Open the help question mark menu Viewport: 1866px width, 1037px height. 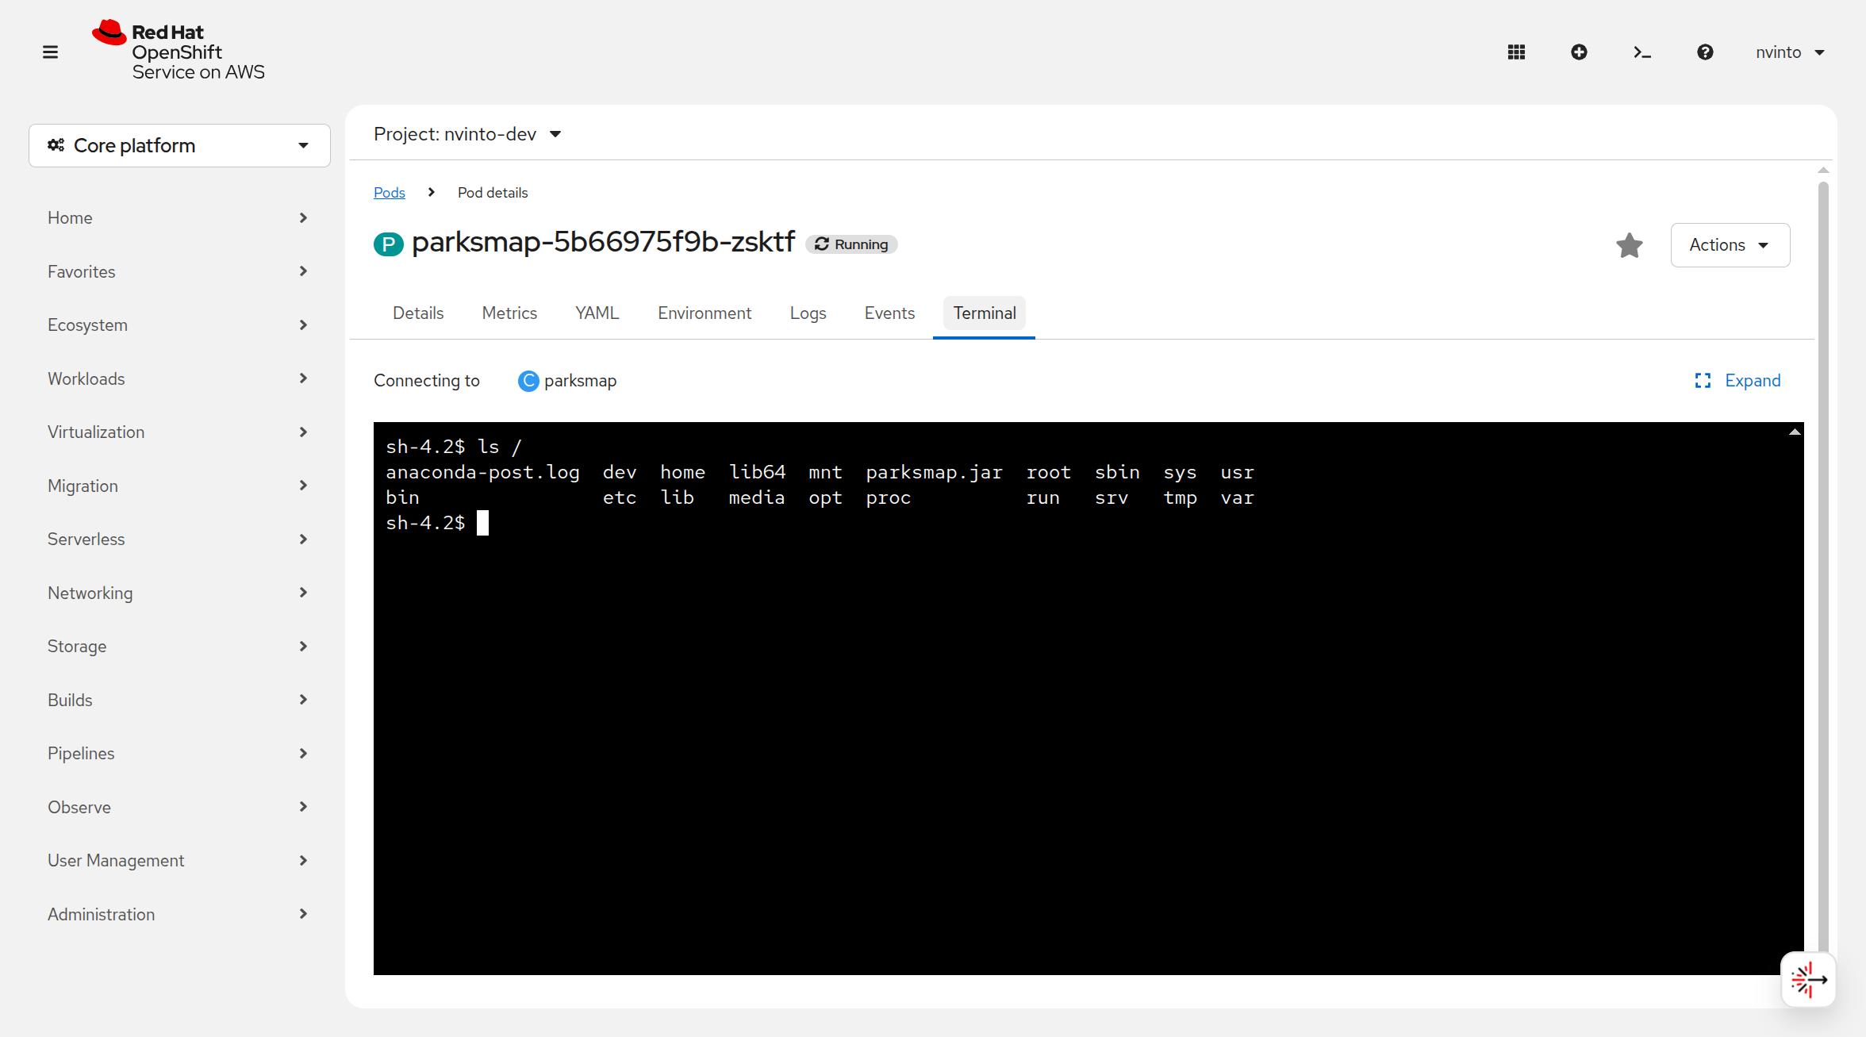pos(1705,52)
